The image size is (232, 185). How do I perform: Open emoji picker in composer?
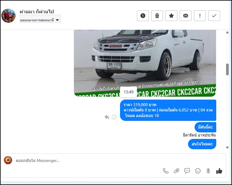point(198,171)
